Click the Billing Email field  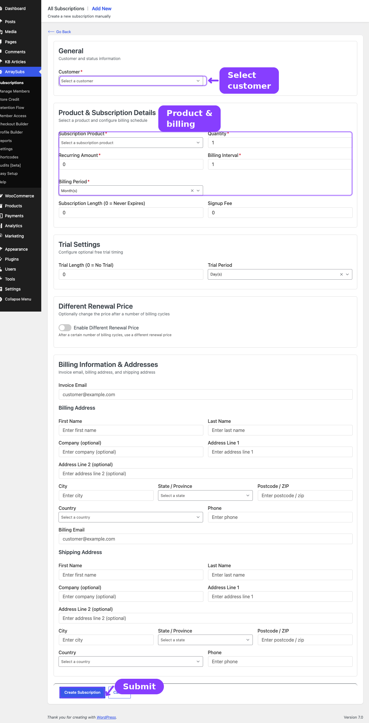click(205, 539)
